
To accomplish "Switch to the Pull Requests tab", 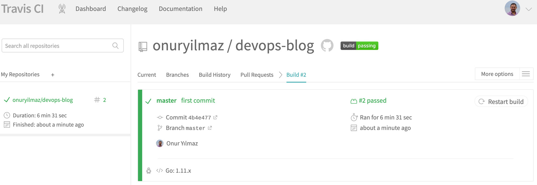I will point(257,75).
